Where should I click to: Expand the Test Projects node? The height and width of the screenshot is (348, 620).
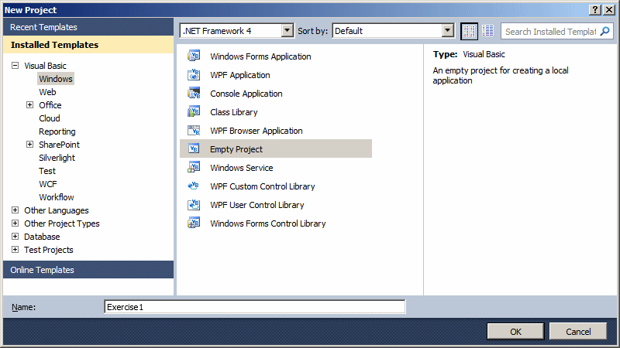coord(15,249)
